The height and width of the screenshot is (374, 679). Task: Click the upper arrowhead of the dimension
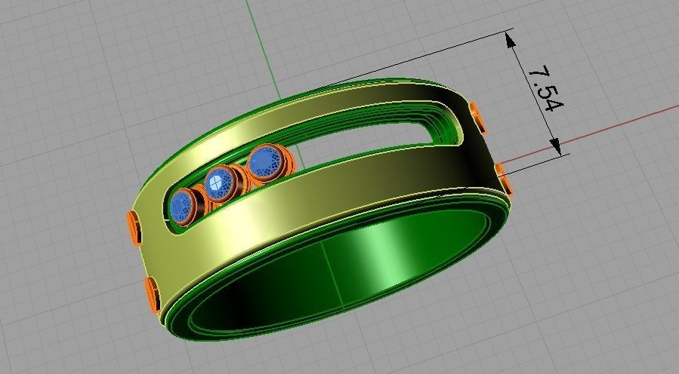511,39
